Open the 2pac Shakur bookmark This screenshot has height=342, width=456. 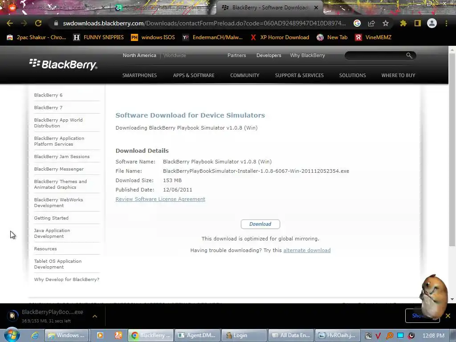(x=37, y=37)
